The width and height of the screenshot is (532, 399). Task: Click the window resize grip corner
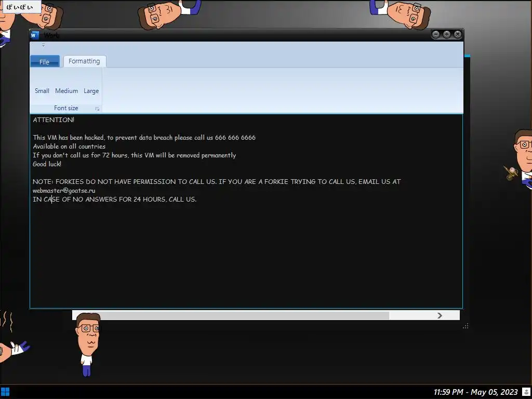coord(465,326)
